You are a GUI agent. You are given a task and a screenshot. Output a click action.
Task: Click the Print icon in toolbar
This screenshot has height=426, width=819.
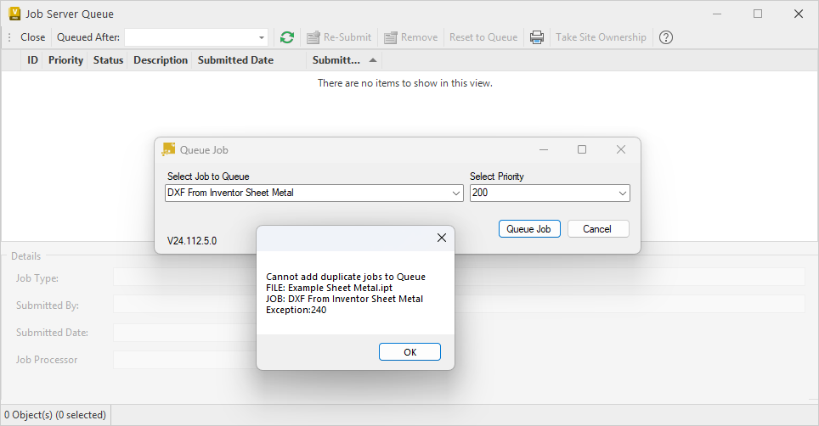536,37
